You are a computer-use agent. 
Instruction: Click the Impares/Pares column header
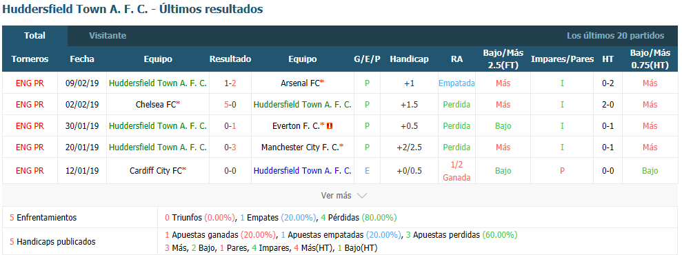coord(562,59)
